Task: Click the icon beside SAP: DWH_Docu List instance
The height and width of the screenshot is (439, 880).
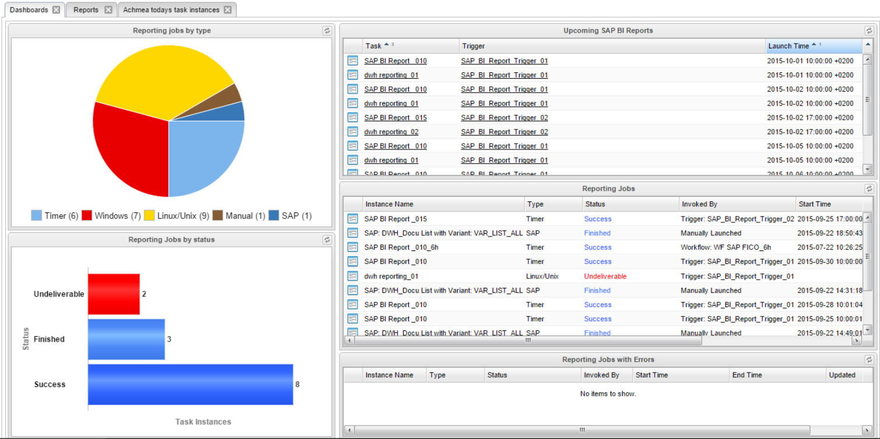Action: pyautogui.click(x=352, y=232)
